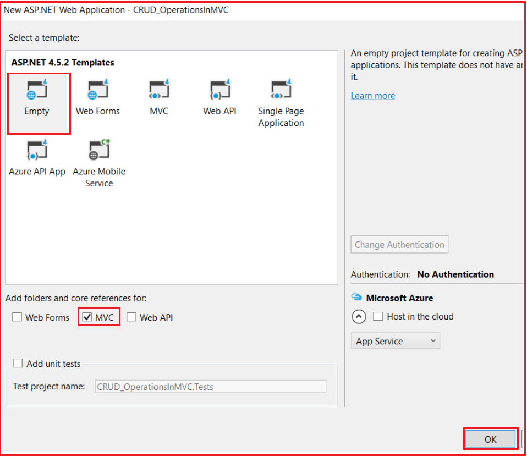Open the App Service dropdown
The height and width of the screenshot is (457, 527).
[396, 341]
